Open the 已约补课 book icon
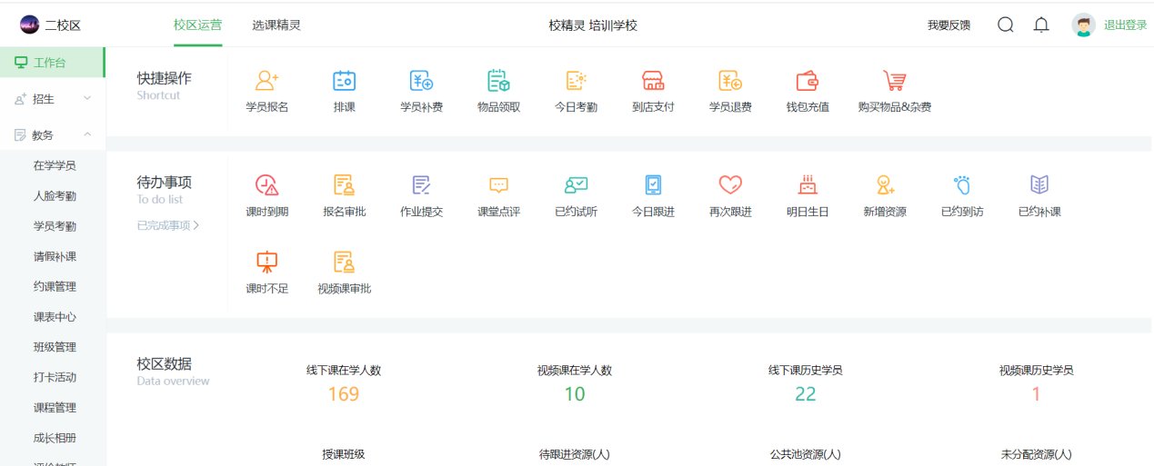This screenshot has height=466, width=1154. pos(1039,185)
